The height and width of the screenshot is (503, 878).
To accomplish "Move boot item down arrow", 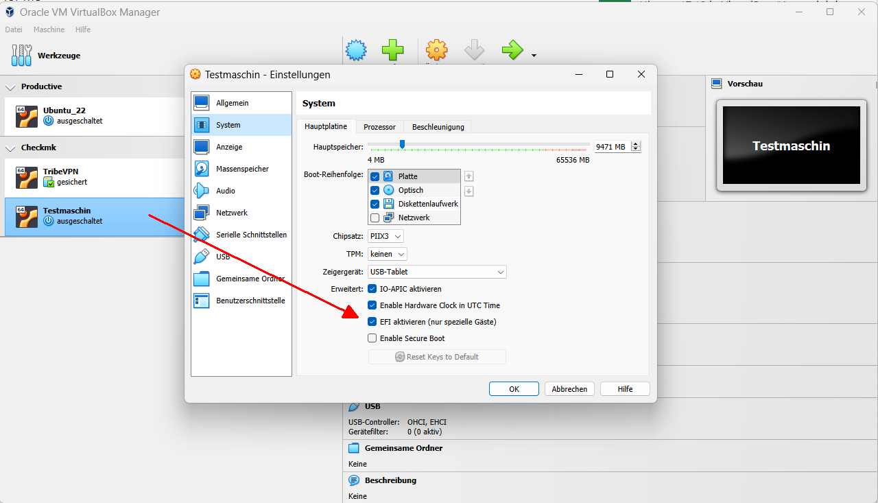I will (x=469, y=191).
